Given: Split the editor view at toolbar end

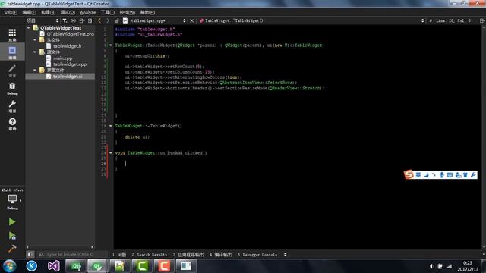Looking at the screenshot, I should [x=482, y=20].
